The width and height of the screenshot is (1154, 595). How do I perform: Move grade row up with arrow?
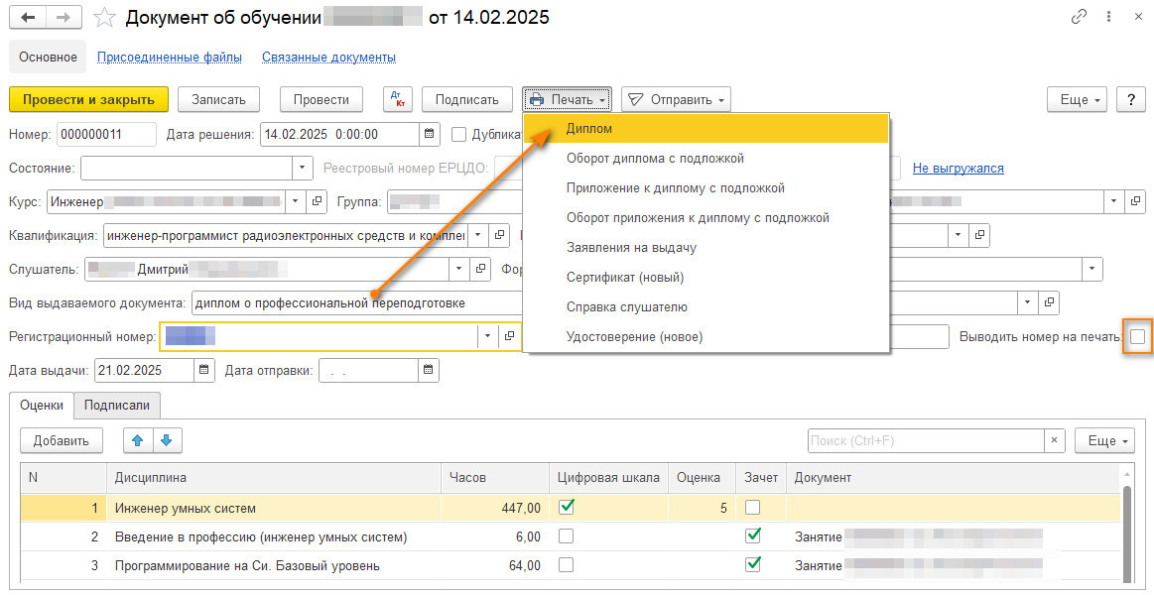pyautogui.click(x=138, y=440)
